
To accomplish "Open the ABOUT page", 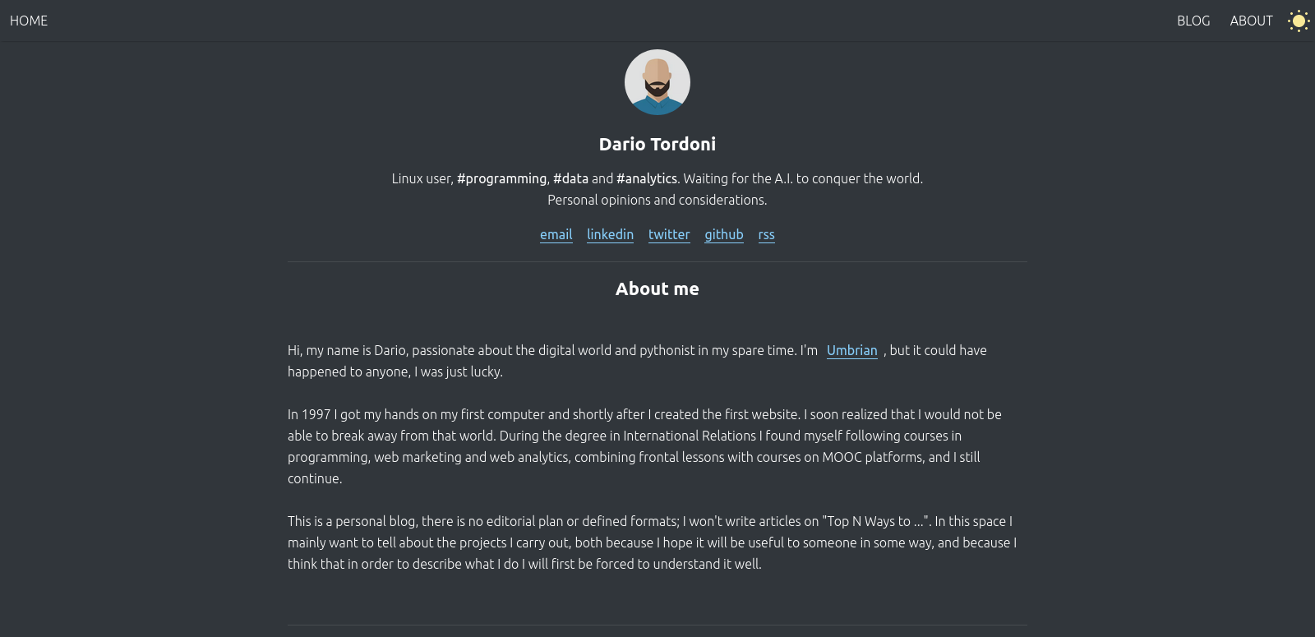I will click(1251, 21).
